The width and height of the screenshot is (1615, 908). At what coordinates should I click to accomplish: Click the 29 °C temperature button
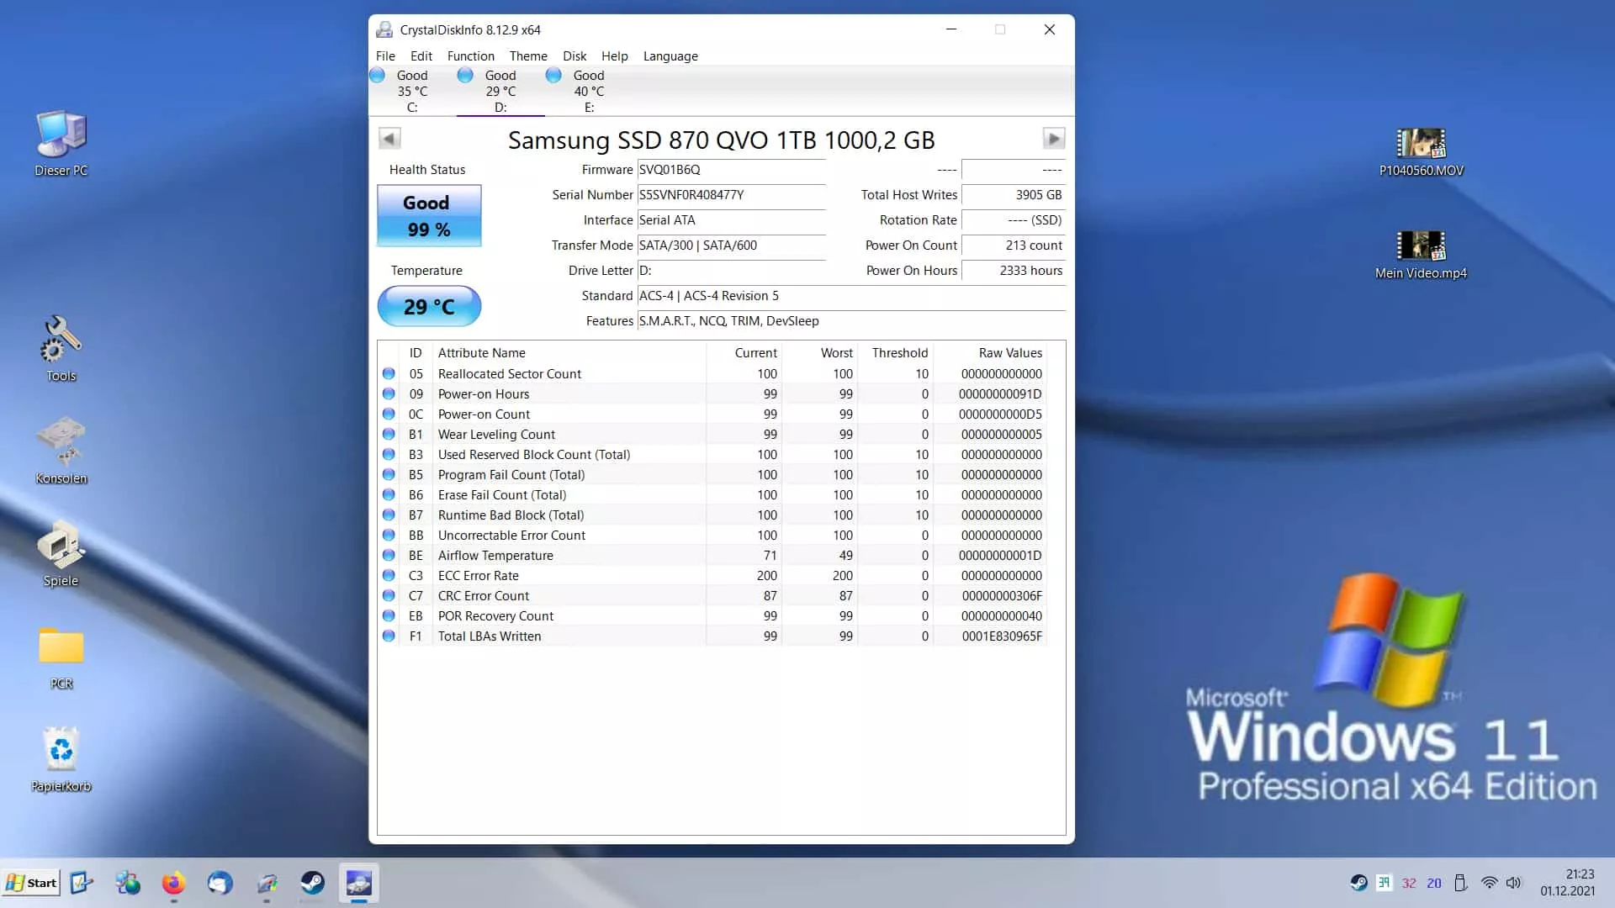pyautogui.click(x=429, y=306)
